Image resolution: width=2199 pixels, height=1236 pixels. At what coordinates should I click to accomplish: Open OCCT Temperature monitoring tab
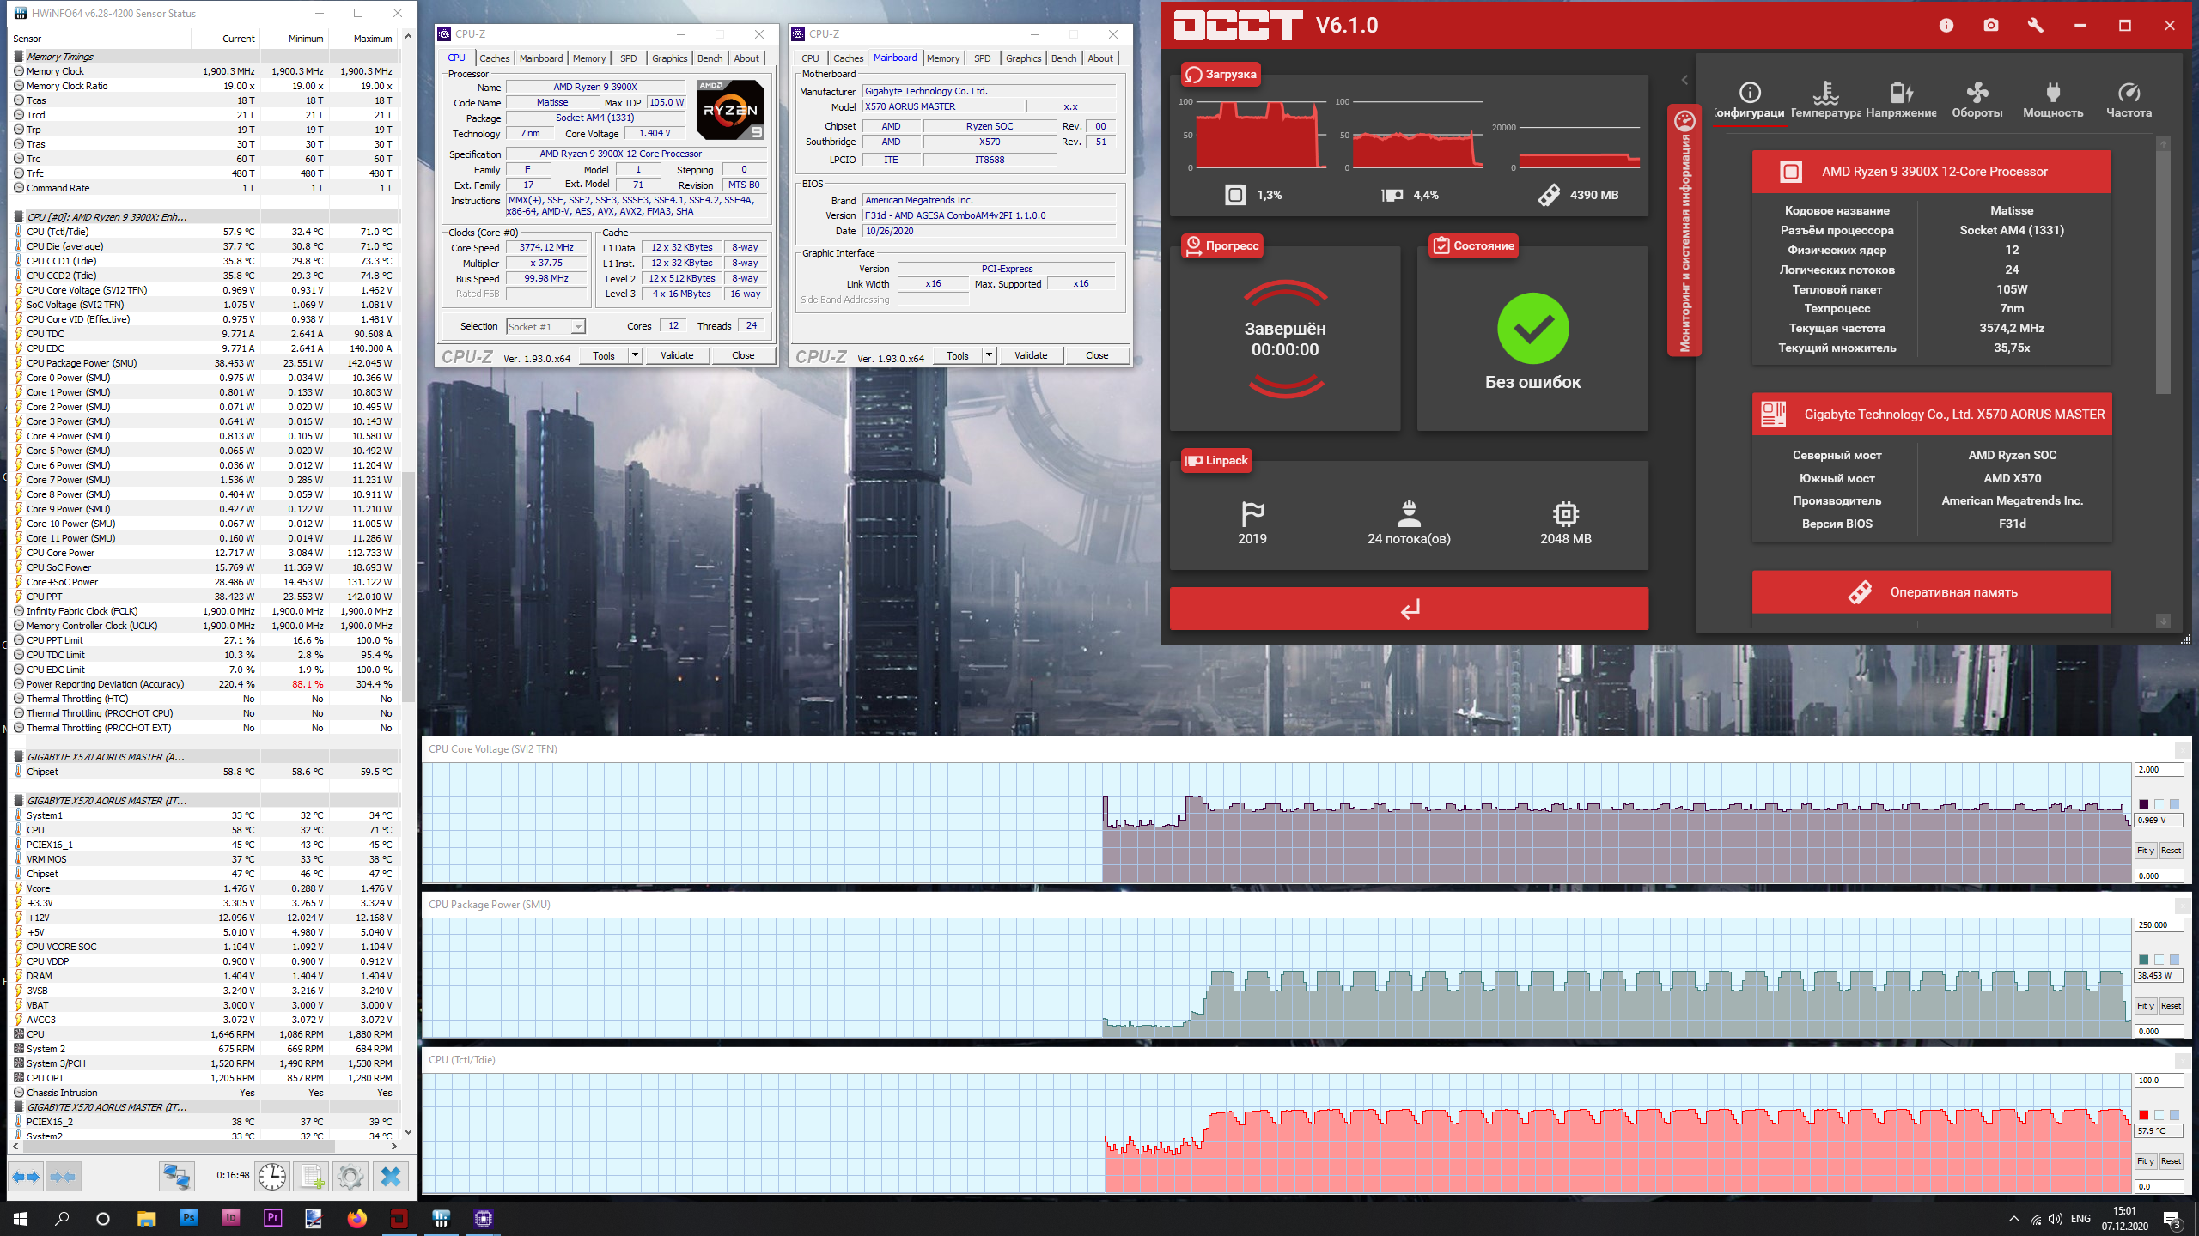tap(1825, 100)
